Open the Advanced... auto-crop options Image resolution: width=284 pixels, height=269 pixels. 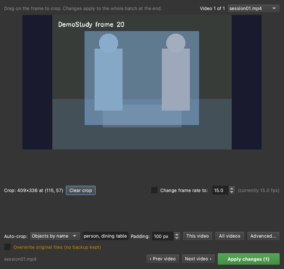[x=263, y=236]
